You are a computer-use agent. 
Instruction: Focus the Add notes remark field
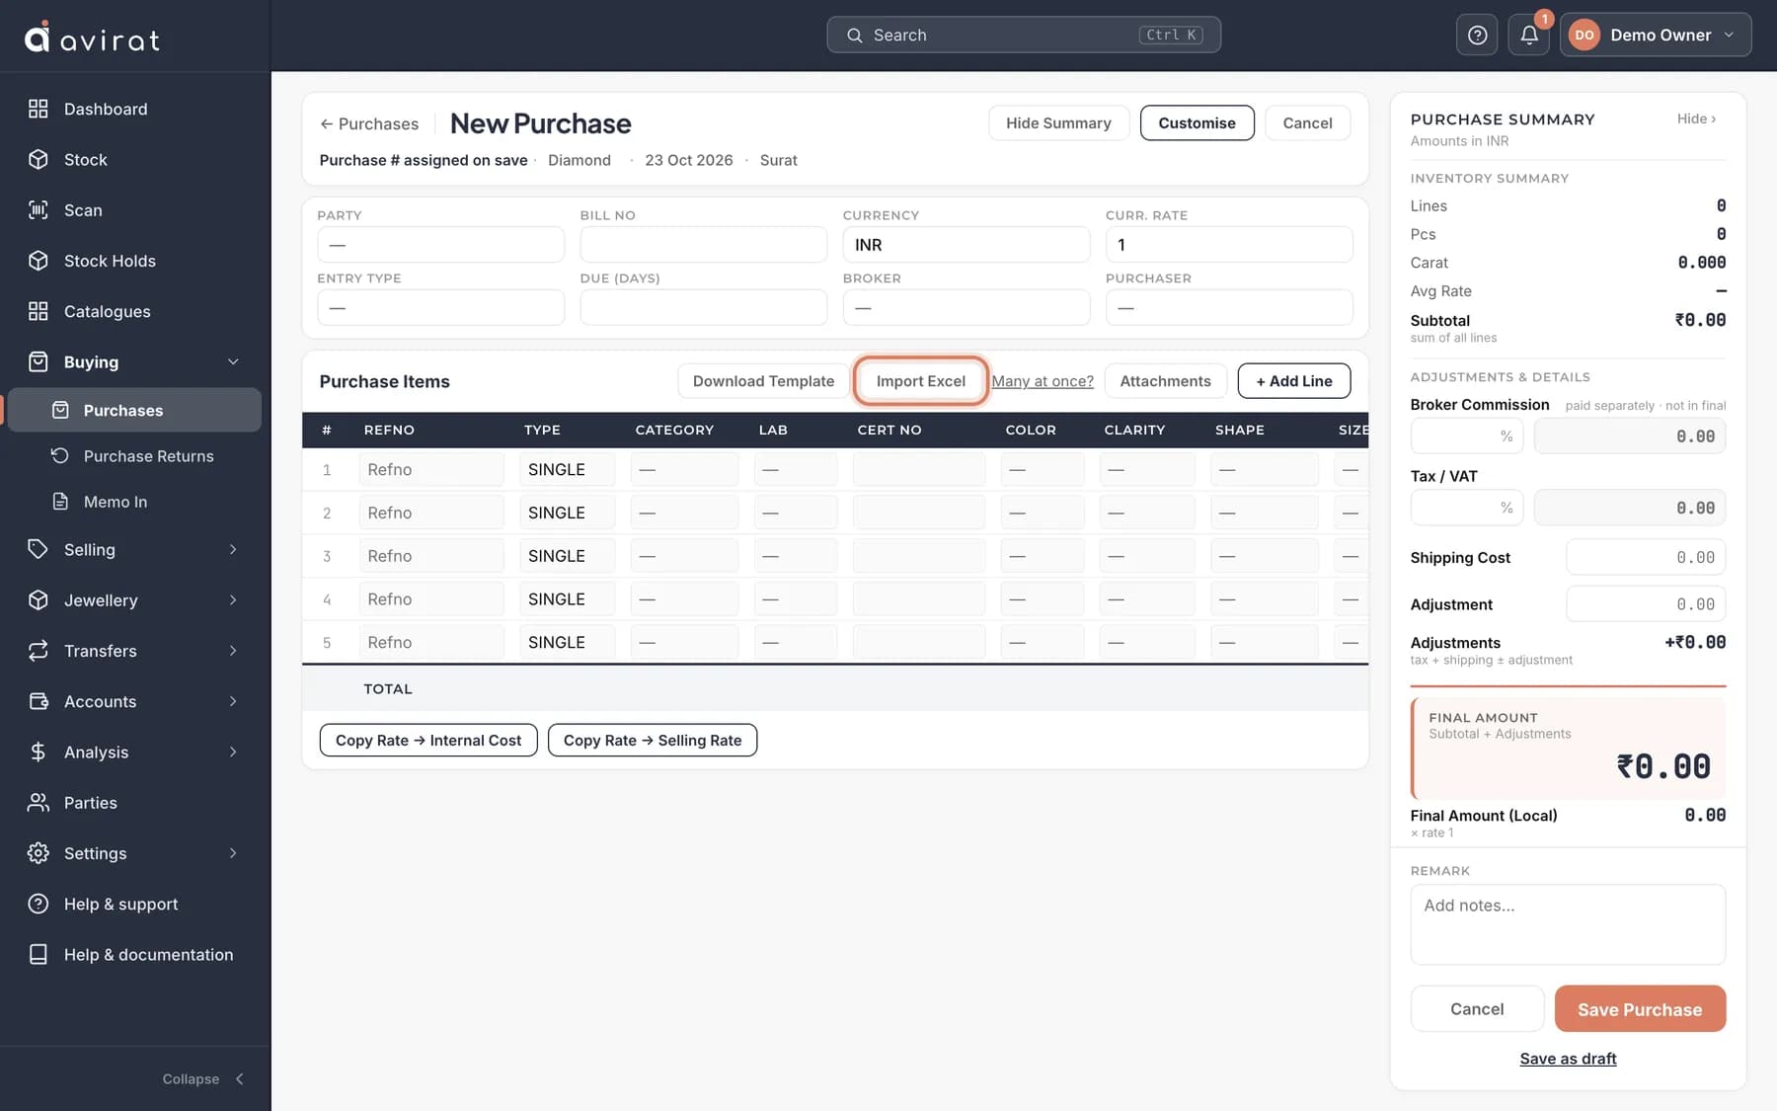click(x=1568, y=924)
